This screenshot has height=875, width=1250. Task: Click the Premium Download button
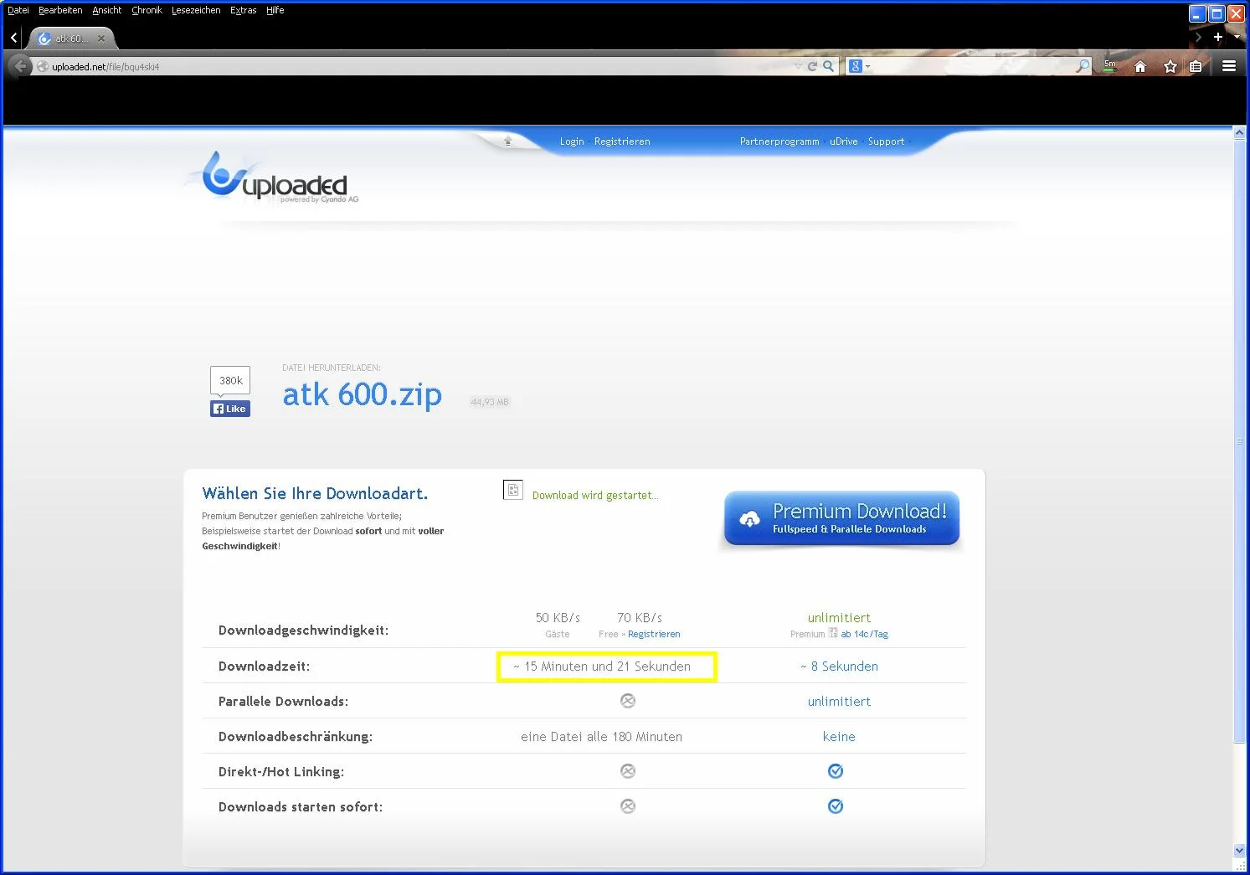point(840,517)
